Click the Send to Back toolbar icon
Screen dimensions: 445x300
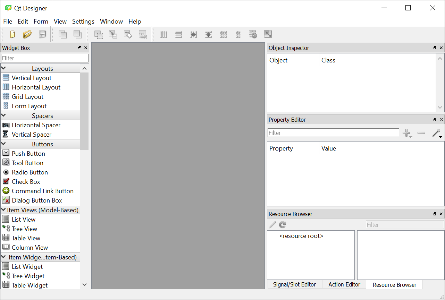[63, 34]
